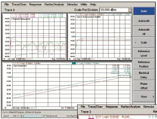Open the File menu
This screenshot has width=157, height=119.
point(7,4)
